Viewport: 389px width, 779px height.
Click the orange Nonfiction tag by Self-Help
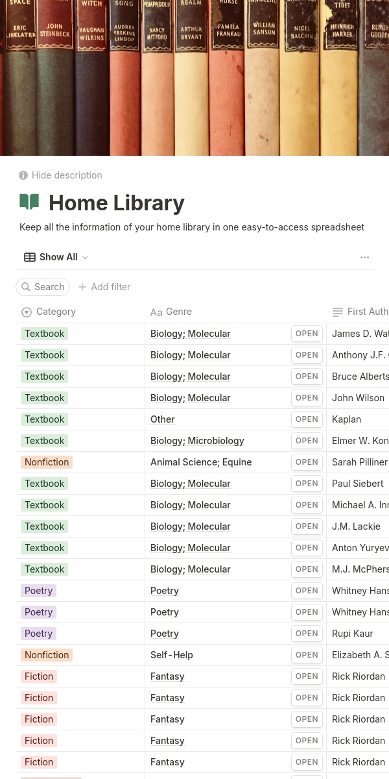pyautogui.click(x=47, y=655)
